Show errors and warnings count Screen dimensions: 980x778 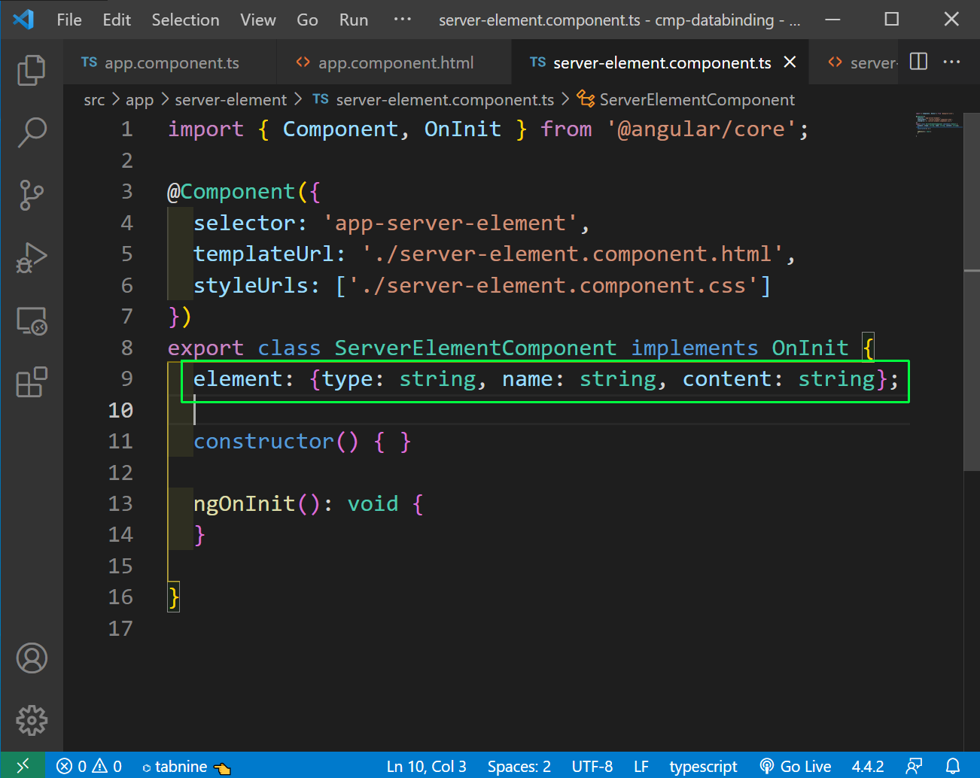[x=89, y=766]
